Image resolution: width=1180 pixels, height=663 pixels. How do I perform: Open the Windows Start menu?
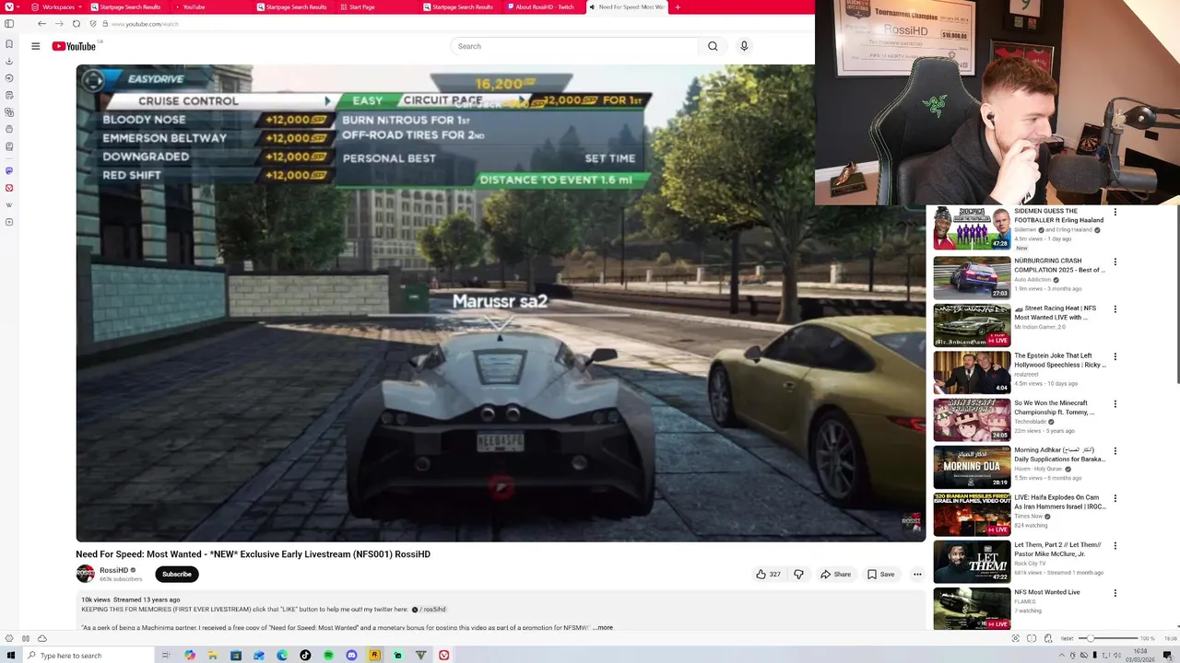(x=11, y=656)
